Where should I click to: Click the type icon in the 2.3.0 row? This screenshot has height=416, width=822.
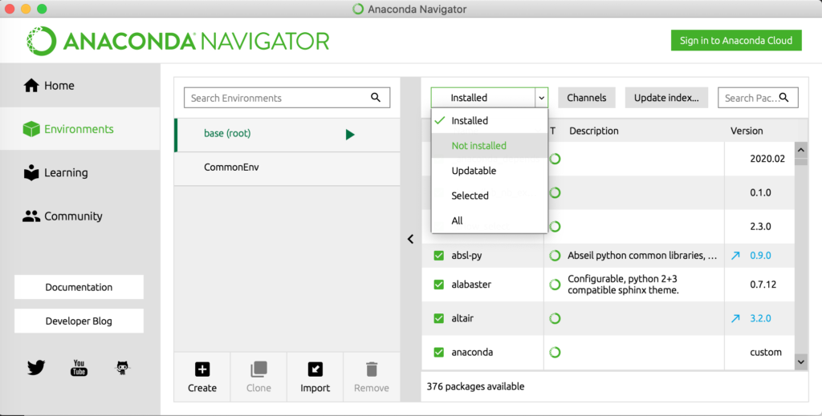pyautogui.click(x=555, y=226)
